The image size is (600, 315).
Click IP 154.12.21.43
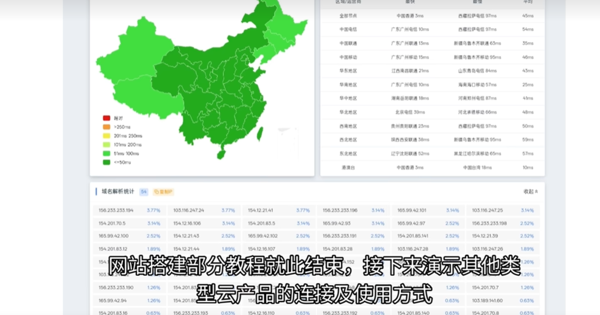tap(186, 236)
